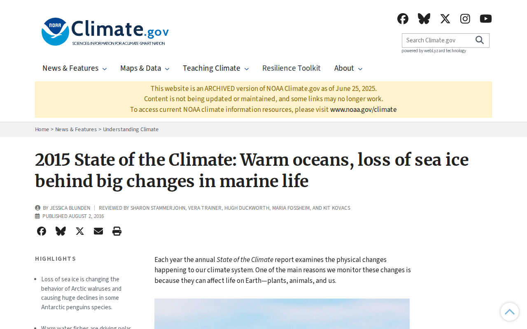
Task: Email this article via envelope icon
Action: point(98,231)
